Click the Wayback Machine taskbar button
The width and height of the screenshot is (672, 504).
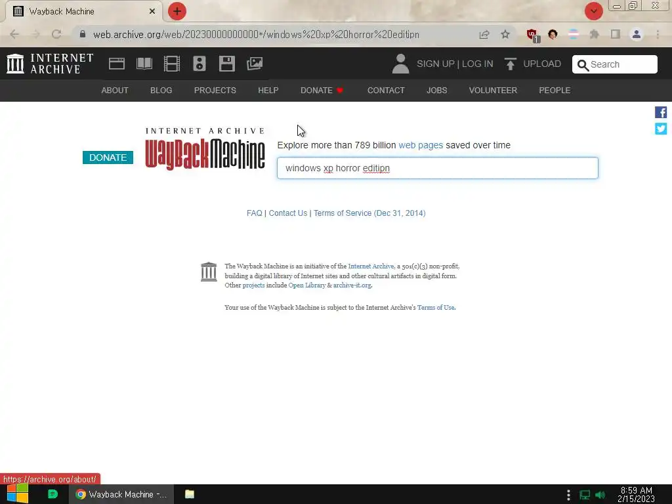(x=121, y=494)
